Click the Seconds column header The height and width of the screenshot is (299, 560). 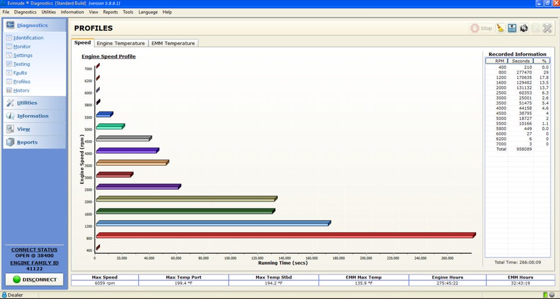(520, 61)
